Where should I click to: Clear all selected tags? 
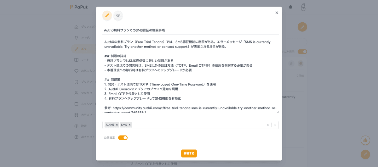coord(267,125)
